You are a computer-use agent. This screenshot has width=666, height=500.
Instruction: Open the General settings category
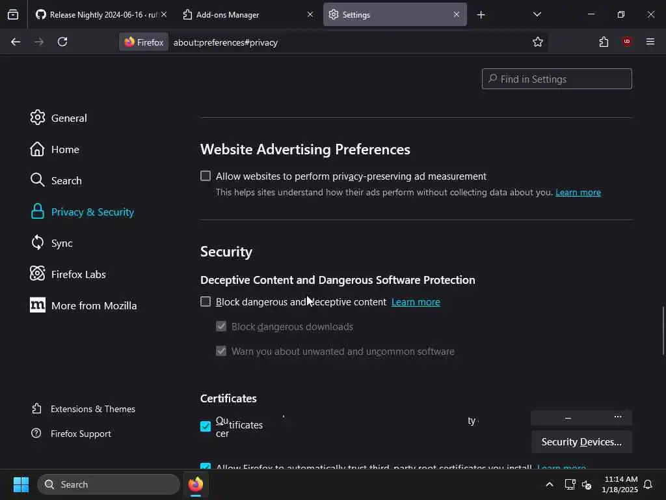68,118
